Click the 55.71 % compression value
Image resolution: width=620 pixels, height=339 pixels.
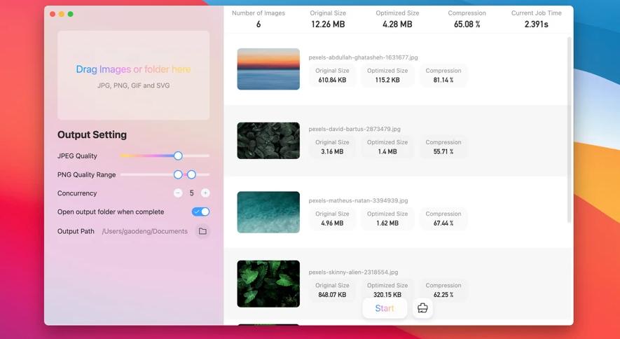coord(443,151)
